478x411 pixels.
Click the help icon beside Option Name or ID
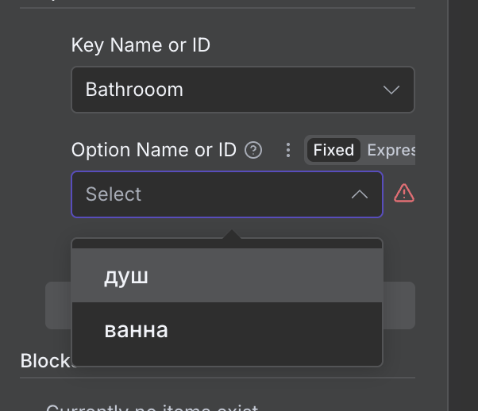253,150
